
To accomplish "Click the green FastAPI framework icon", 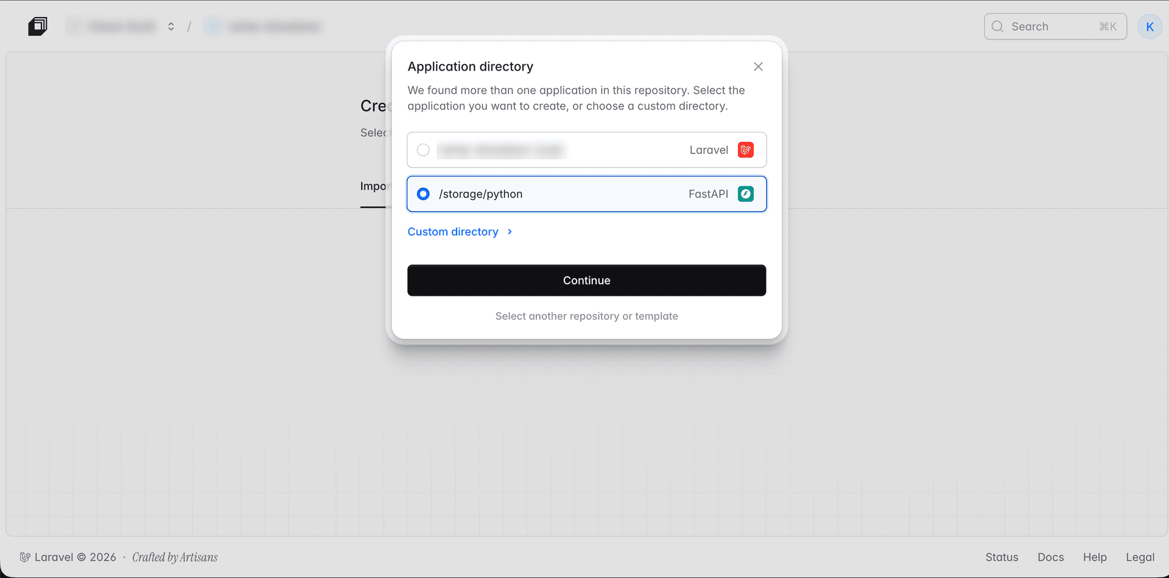I will pos(746,194).
